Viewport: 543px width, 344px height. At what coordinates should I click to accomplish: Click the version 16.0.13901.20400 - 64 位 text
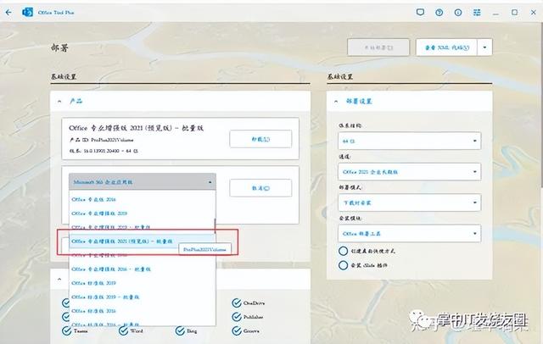[x=104, y=151]
